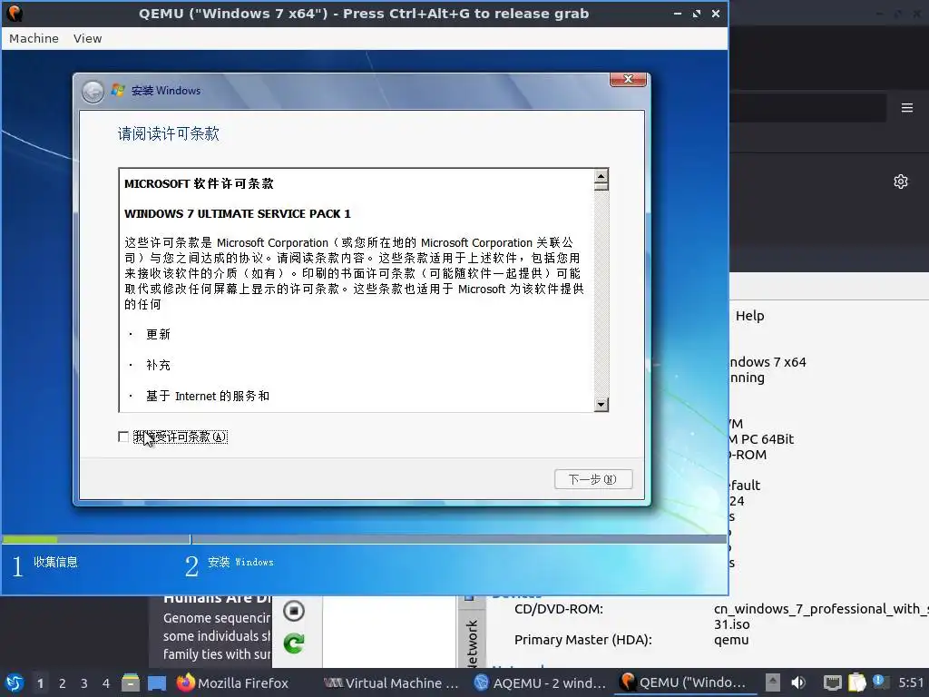This screenshot has width=929, height=697.
Task: Switch to workspace 4
Action: click(x=106, y=683)
